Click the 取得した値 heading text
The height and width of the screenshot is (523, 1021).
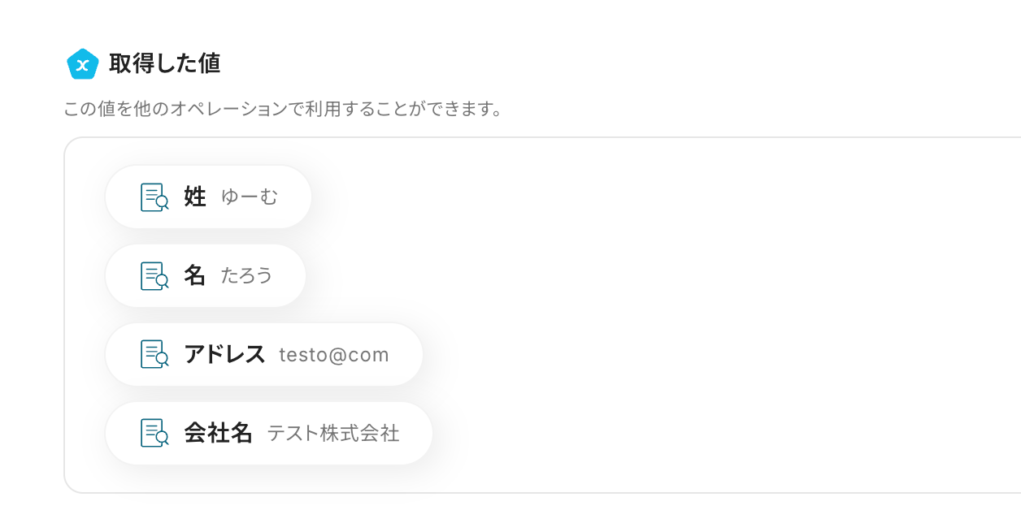point(164,64)
